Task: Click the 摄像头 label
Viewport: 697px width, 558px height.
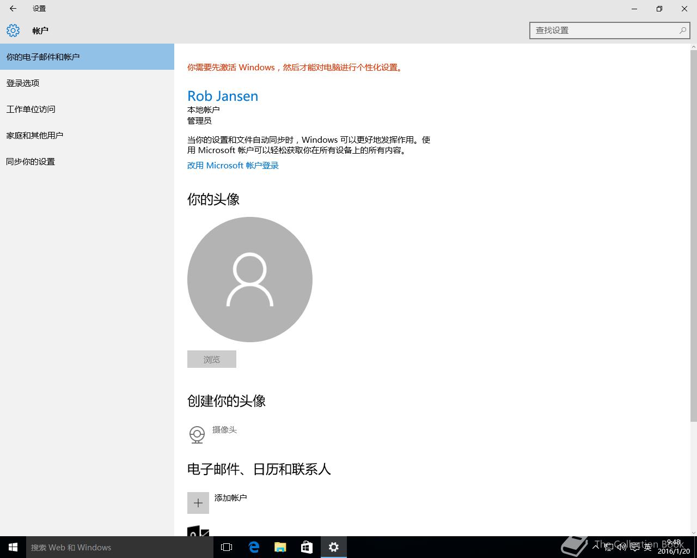Action: click(224, 430)
